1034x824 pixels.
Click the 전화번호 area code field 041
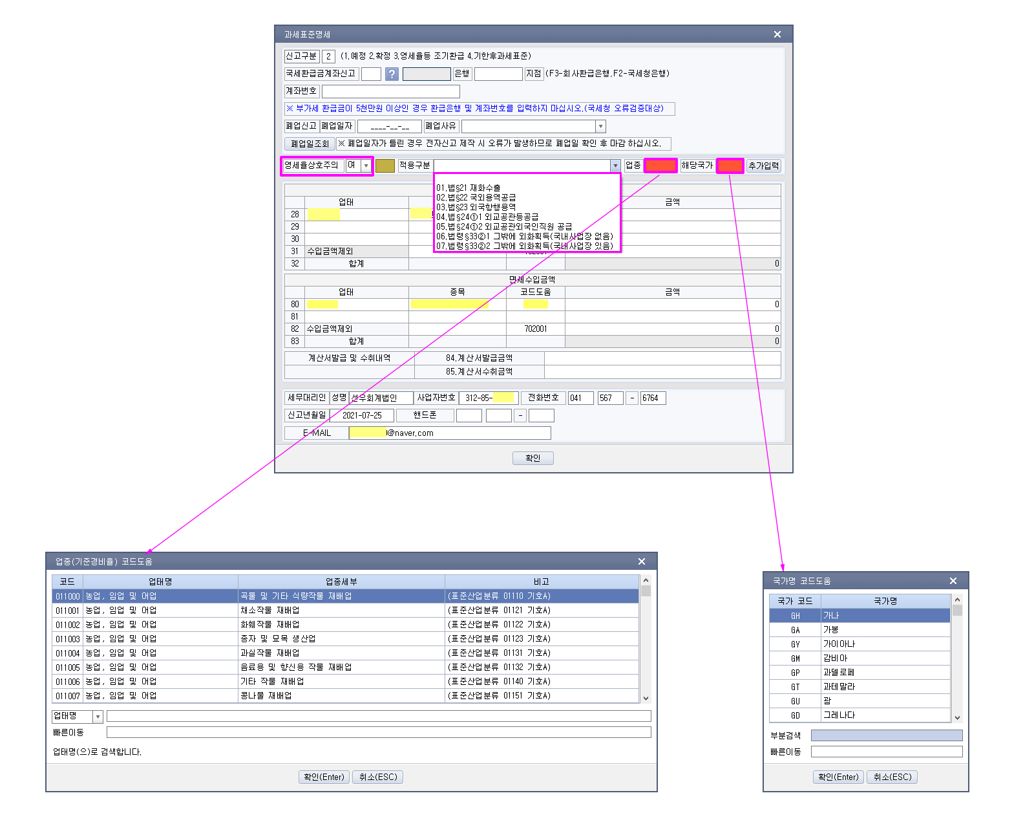tap(581, 398)
